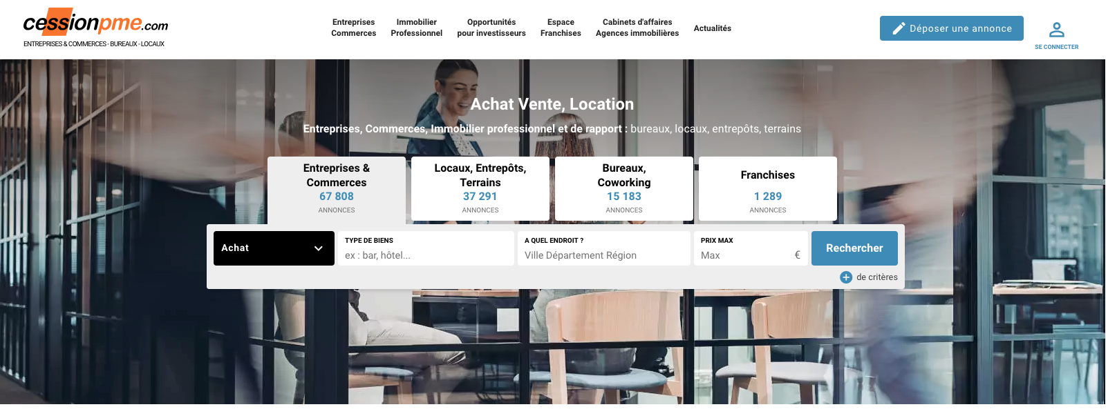The height and width of the screenshot is (418, 1117).
Task: Select the Locaux, Entrepôts, Terrains tab
Action: pyautogui.click(x=480, y=188)
